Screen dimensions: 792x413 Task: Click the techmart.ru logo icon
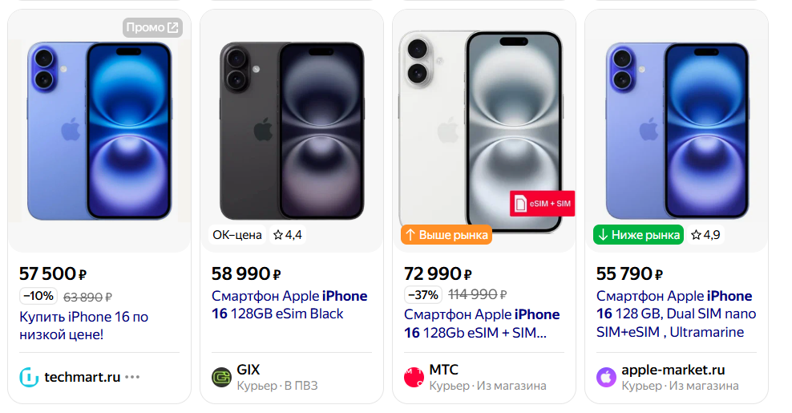coord(29,377)
